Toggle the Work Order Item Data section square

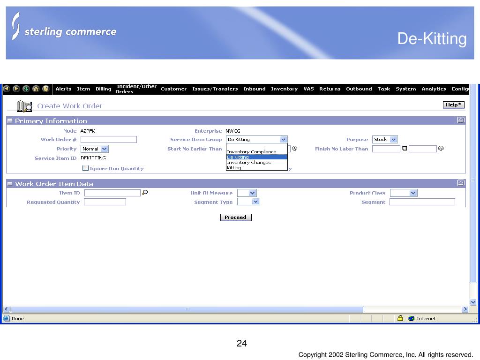[x=10, y=184]
